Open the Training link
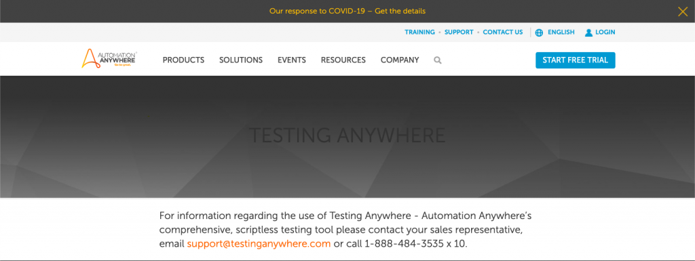The image size is (695, 261). pos(419,33)
